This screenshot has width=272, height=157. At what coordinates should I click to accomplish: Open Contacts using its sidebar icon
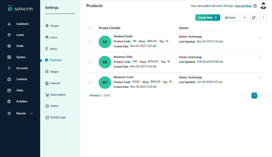(9, 79)
